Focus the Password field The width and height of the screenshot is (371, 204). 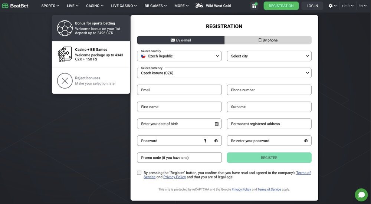tap(179, 141)
